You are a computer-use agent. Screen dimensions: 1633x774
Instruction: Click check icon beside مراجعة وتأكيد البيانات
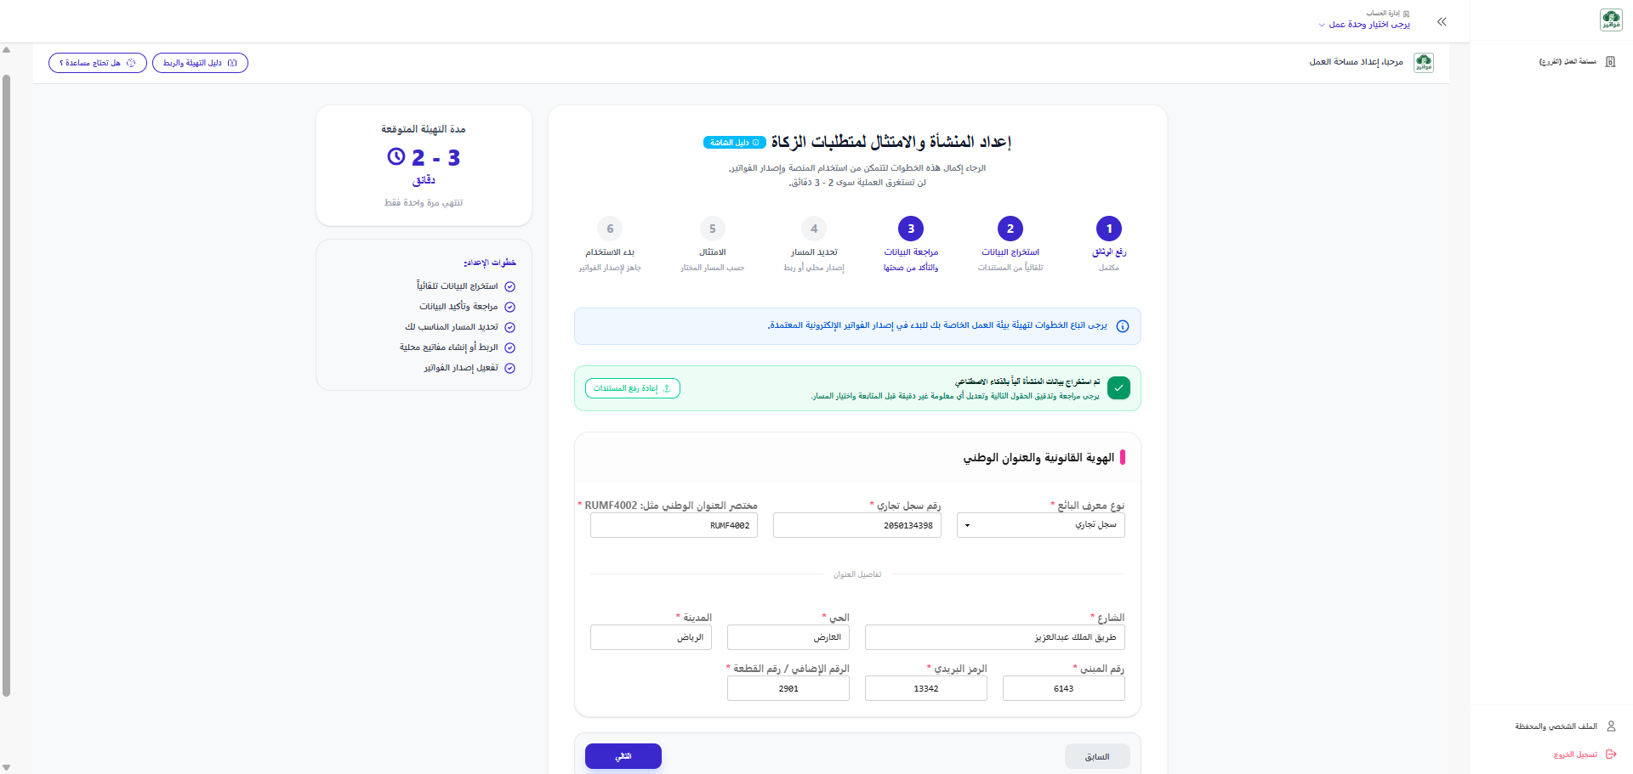pyautogui.click(x=510, y=308)
